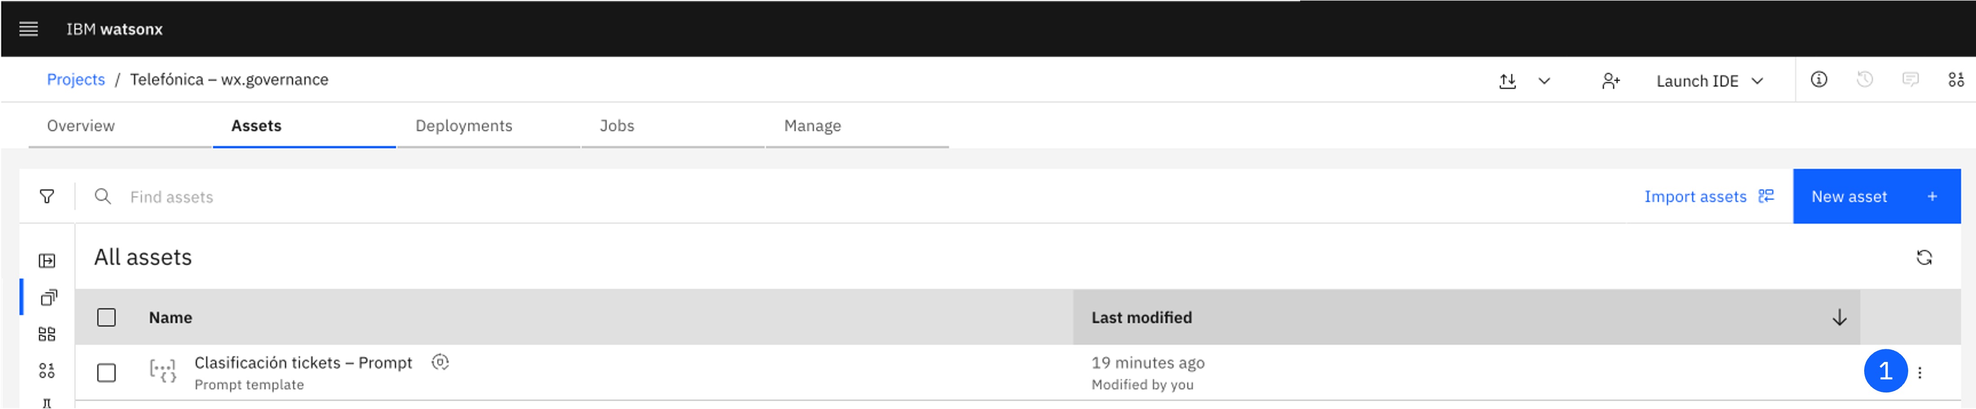Open the project information icon
Screen dimensions: 1976x409
(x=1818, y=80)
